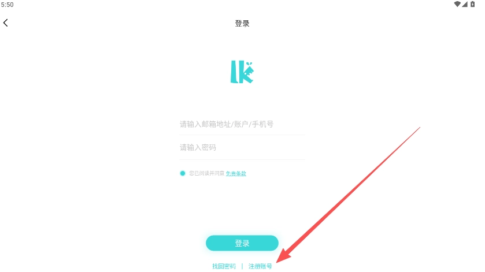Tap the cellular signal icon

click(x=465, y=4)
